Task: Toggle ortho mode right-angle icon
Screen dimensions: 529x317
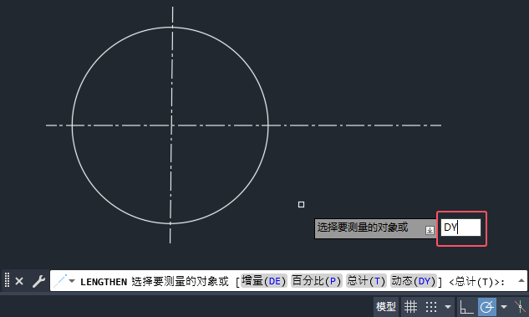Action: 466,307
